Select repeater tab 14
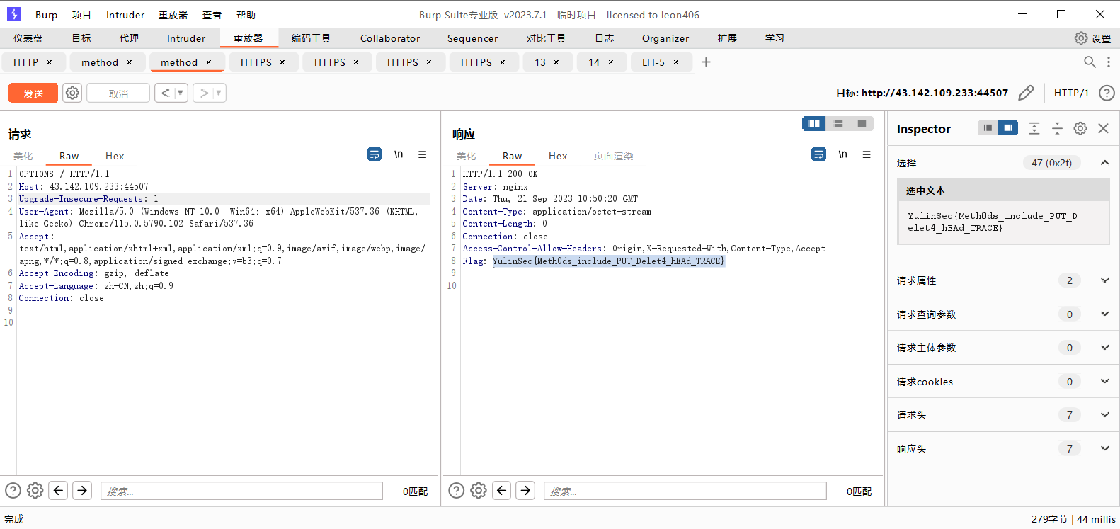Viewport: 1120px width, 529px height. click(594, 62)
